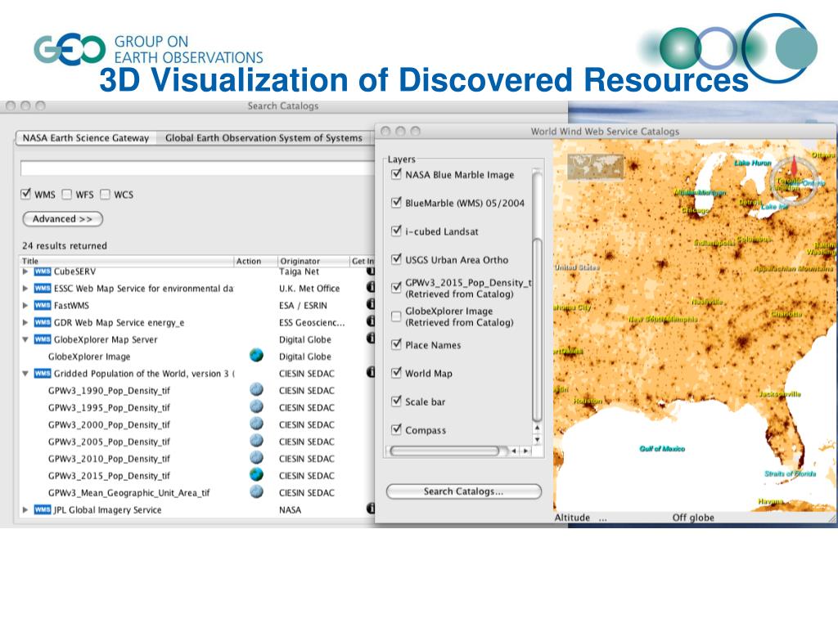Viewport: 838px width, 628px height.
Task: Enable the GlobeXplorer Image layer checkbox
Action: tap(396, 316)
